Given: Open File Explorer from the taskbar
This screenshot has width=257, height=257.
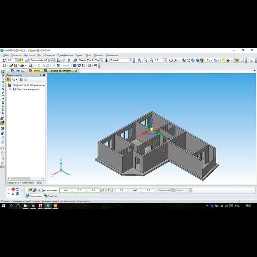Looking at the screenshot, I should point(26,206).
